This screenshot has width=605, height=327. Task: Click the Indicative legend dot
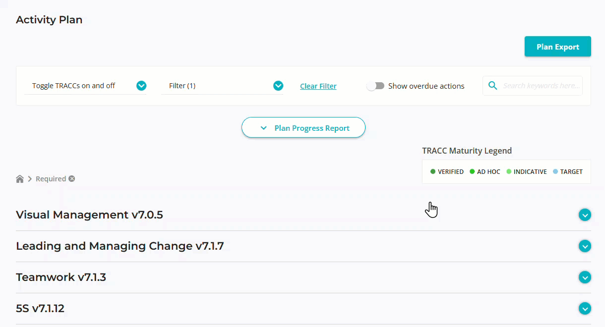pyautogui.click(x=509, y=172)
